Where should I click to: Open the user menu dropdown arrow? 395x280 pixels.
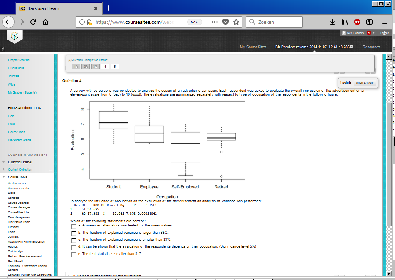(373, 33)
